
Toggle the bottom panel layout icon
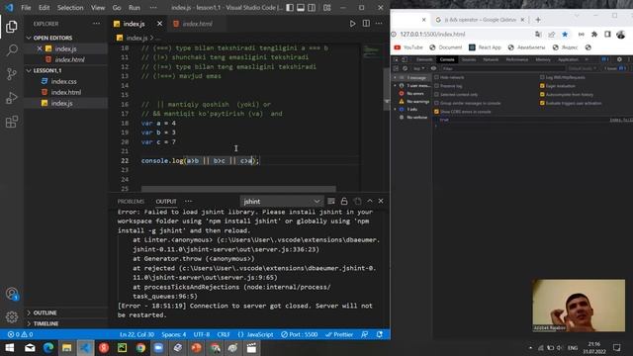pyautogui.click(x=301, y=8)
